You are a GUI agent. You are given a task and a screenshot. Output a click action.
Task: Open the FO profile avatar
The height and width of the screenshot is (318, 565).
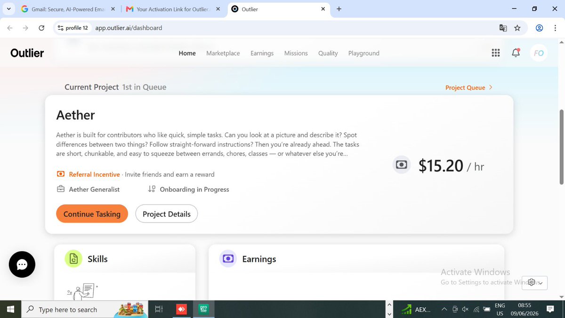[x=539, y=53]
